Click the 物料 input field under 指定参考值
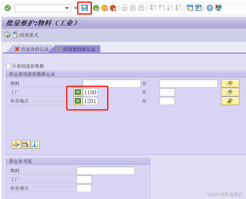The width and height of the screenshot is (246, 199). pos(105,171)
